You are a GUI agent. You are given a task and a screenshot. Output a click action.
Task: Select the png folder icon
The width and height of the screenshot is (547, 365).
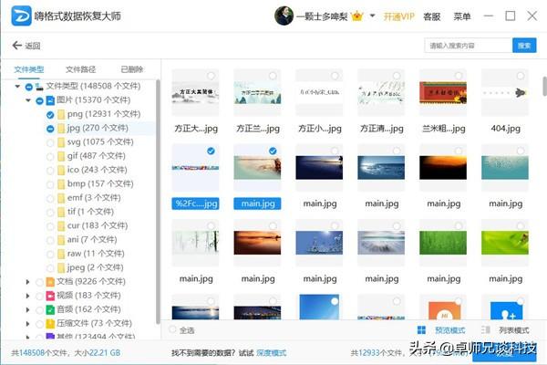tap(60, 114)
